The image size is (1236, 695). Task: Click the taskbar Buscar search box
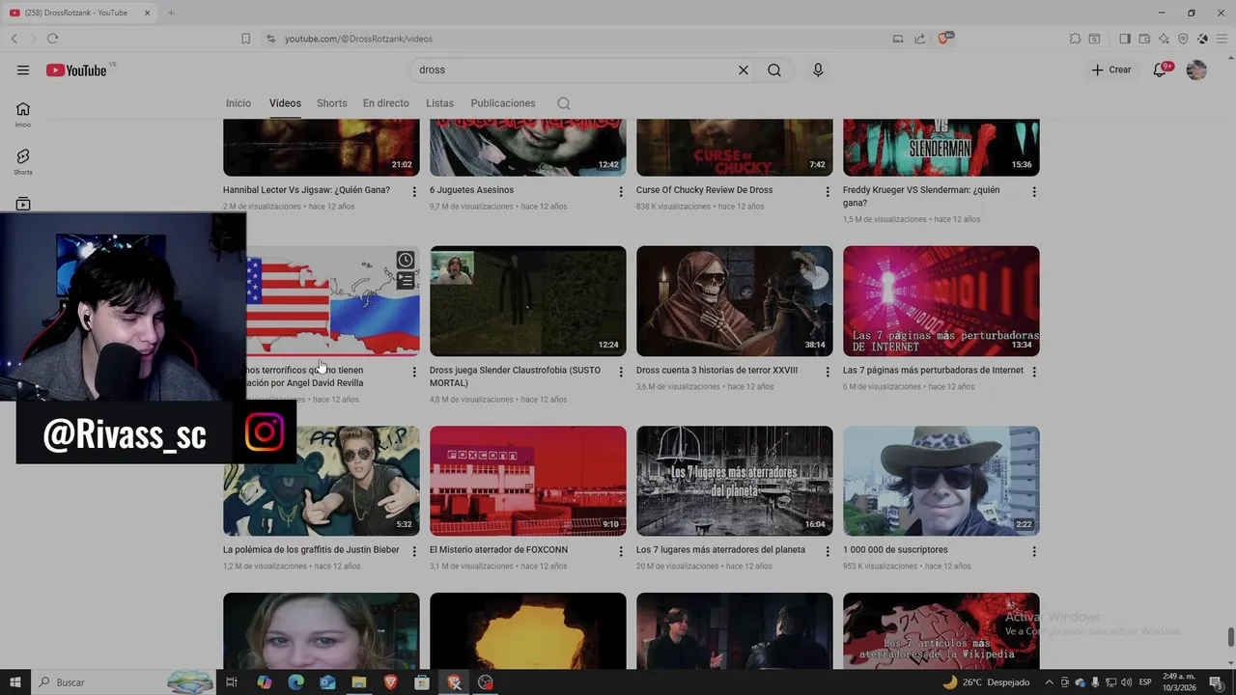(124, 682)
